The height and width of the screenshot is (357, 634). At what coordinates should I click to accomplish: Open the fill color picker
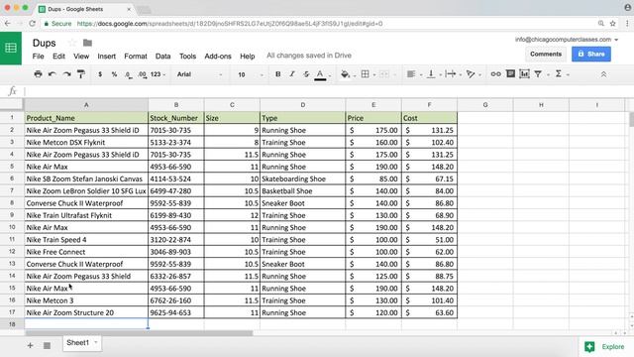click(346, 74)
